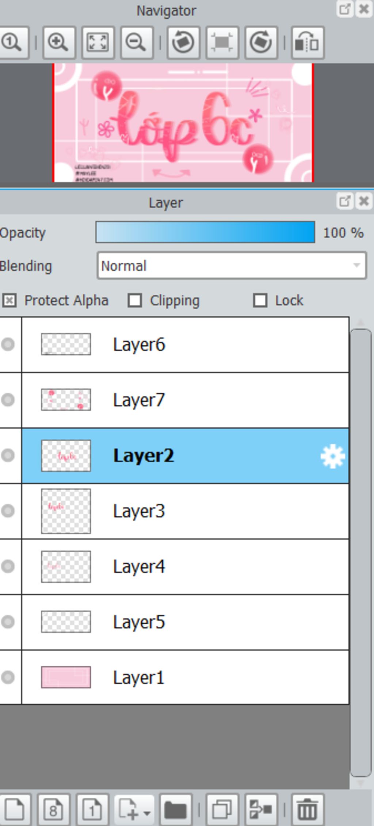This screenshot has width=374, height=826.
Task: Duplicate layer icon at panel bottom
Action: tap(222, 810)
